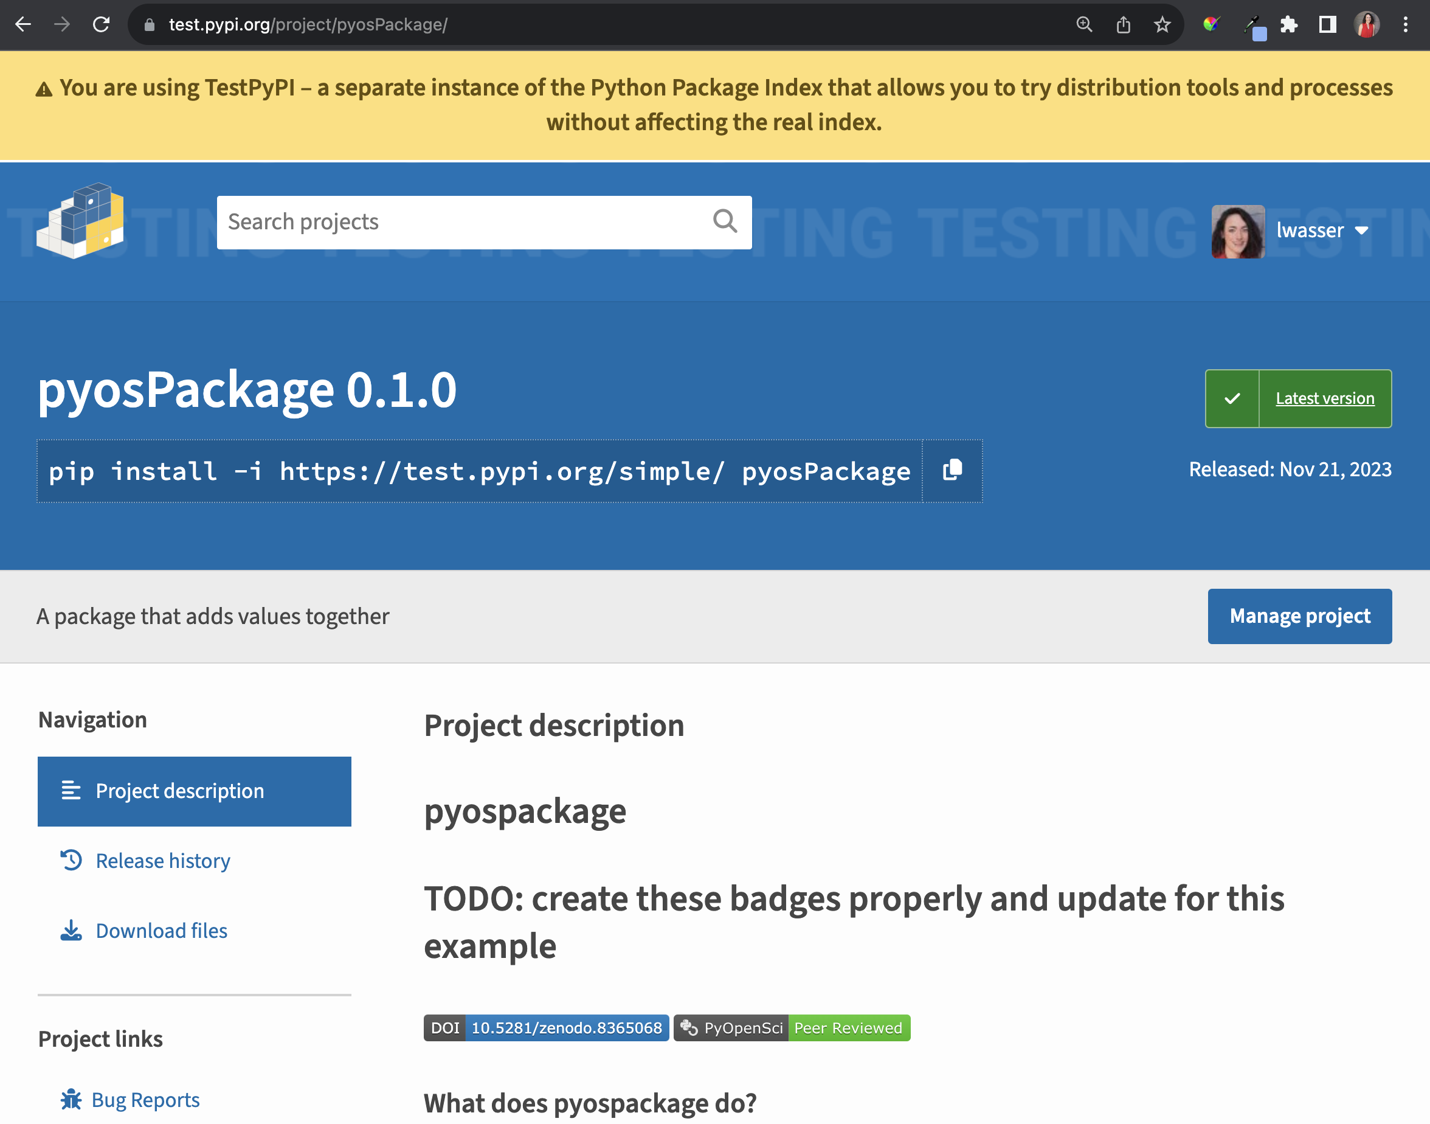Click the PyPI cubes logo
Viewport: 1430px width, 1124px height.
point(80,220)
